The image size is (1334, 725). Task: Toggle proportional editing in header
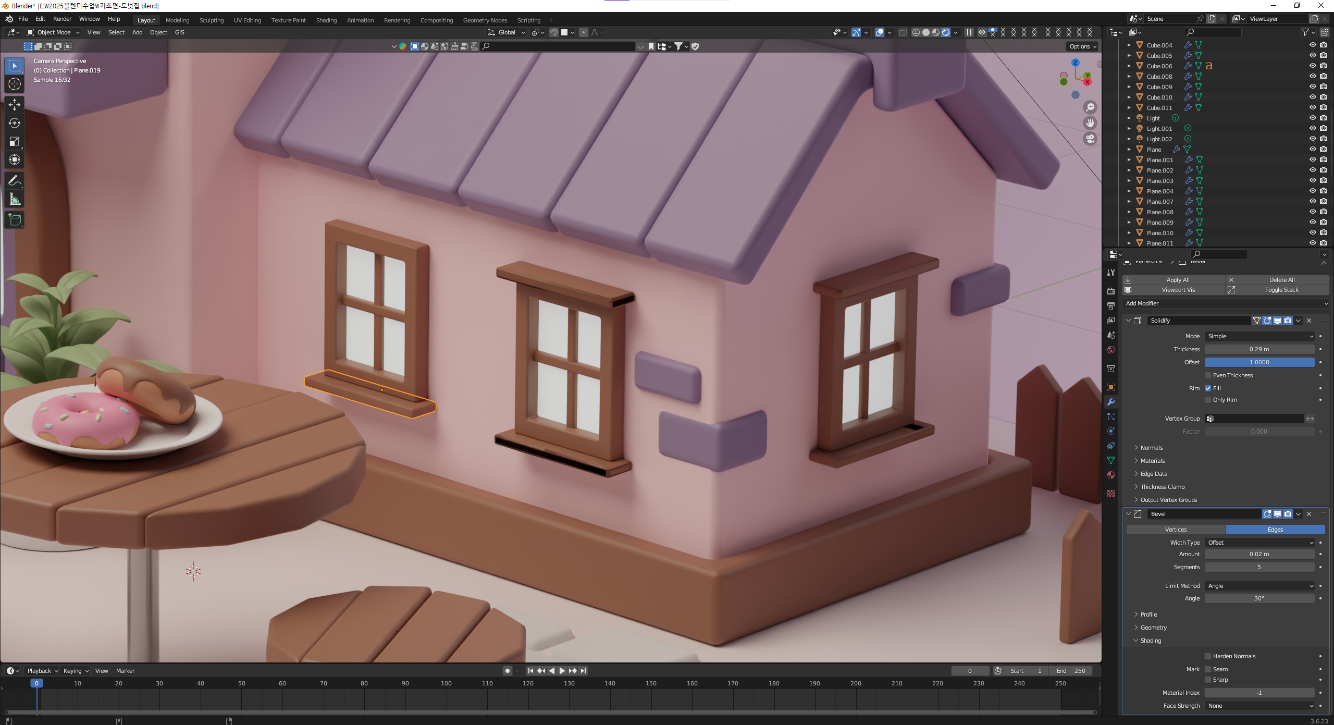(584, 32)
